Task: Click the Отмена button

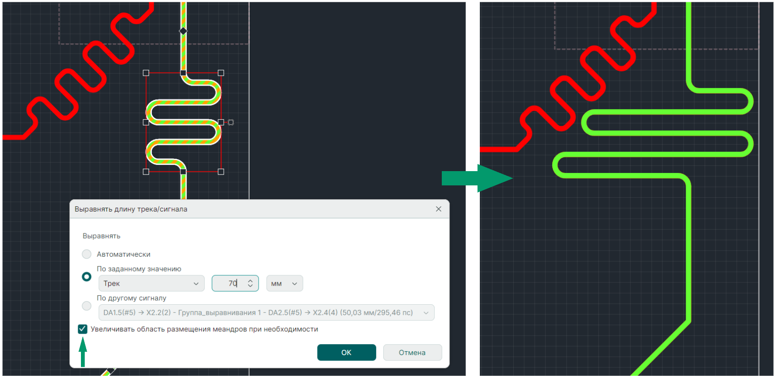Action: pyautogui.click(x=412, y=353)
